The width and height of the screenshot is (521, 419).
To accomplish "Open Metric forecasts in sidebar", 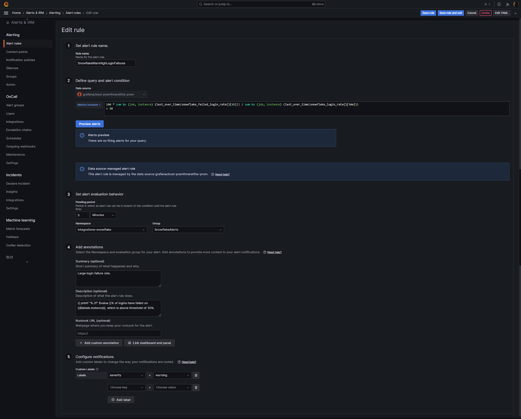I will [18, 229].
